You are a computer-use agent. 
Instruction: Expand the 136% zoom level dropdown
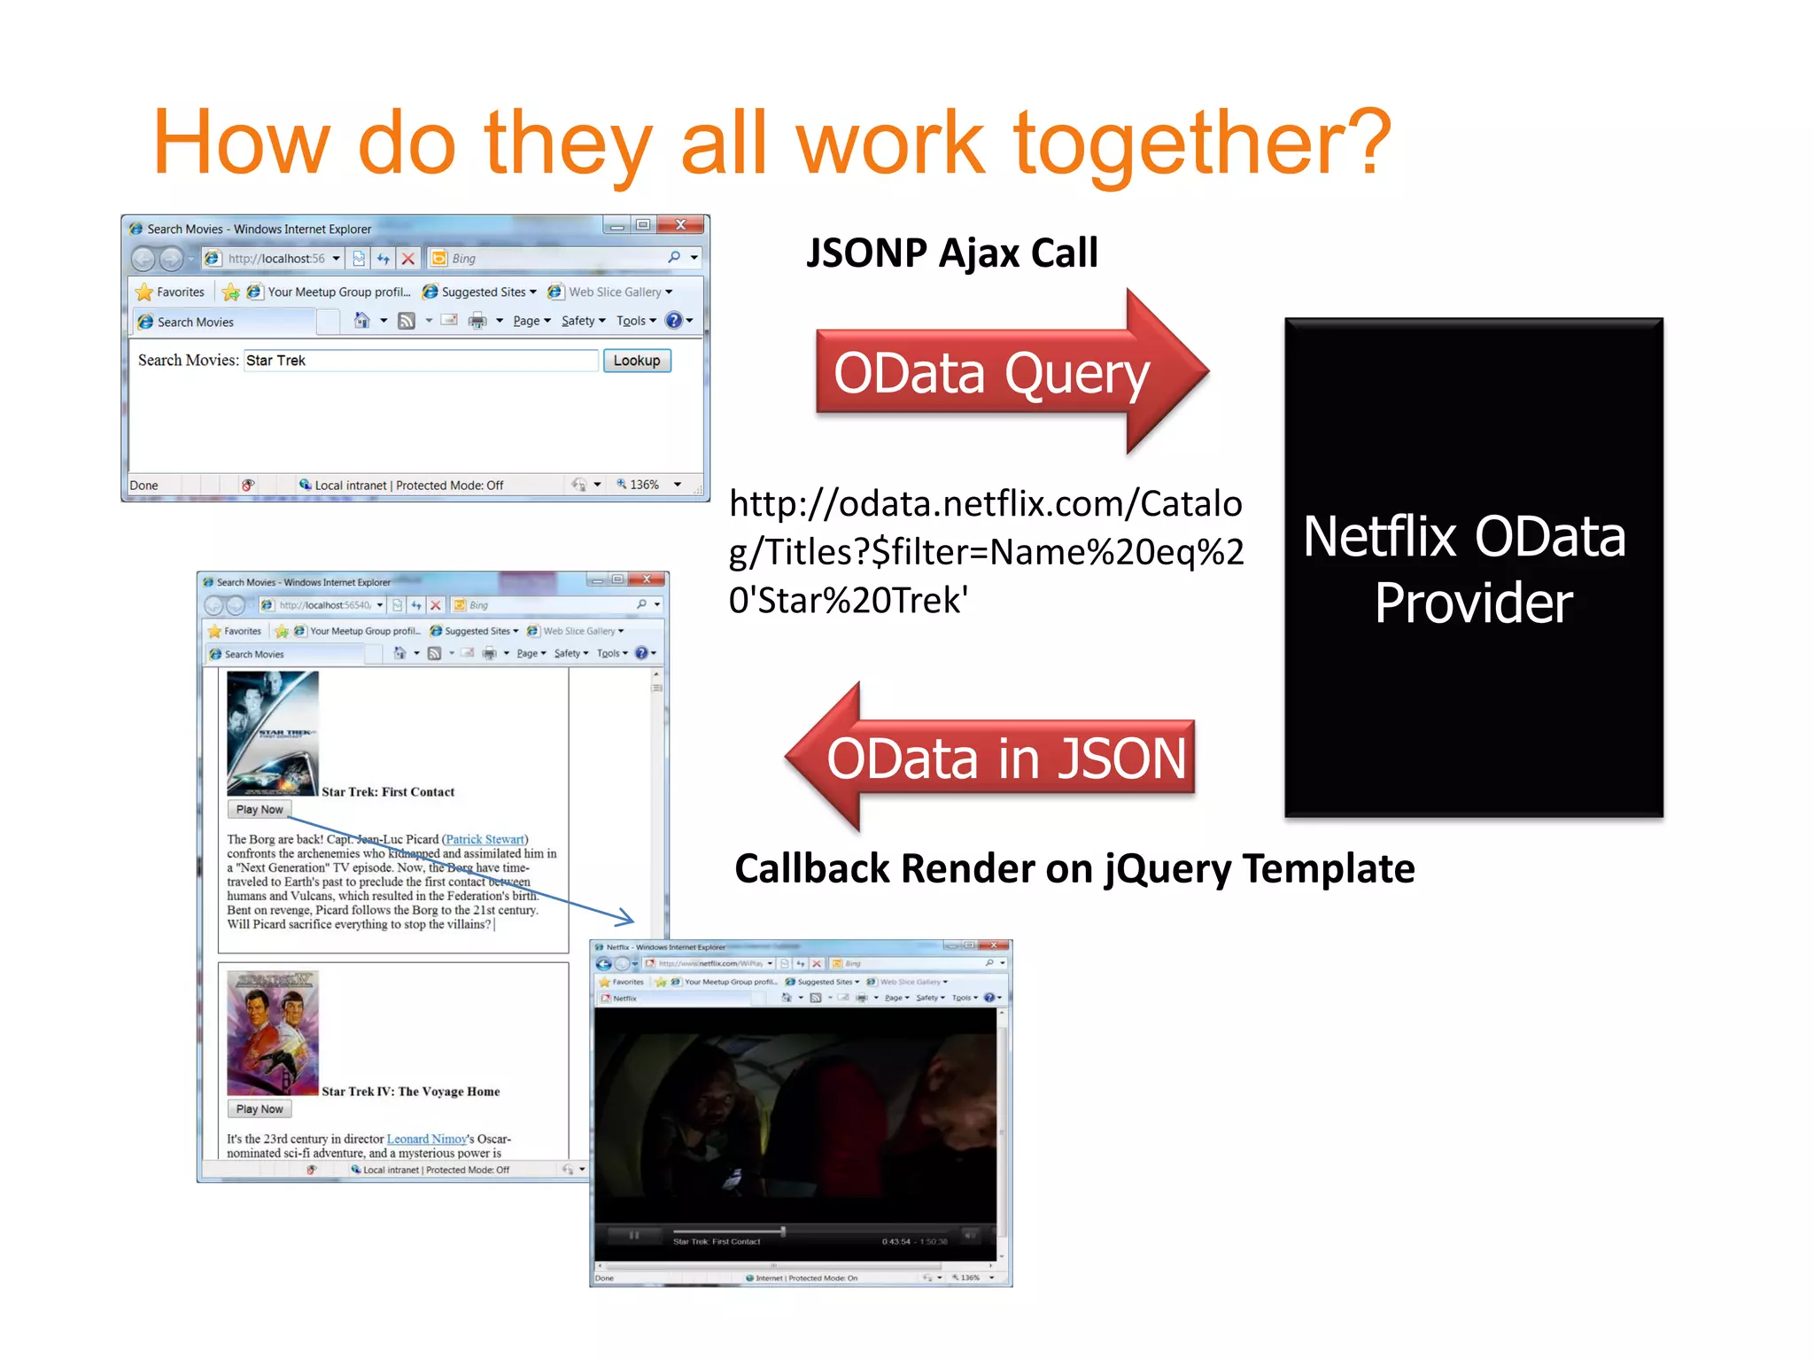(678, 485)
